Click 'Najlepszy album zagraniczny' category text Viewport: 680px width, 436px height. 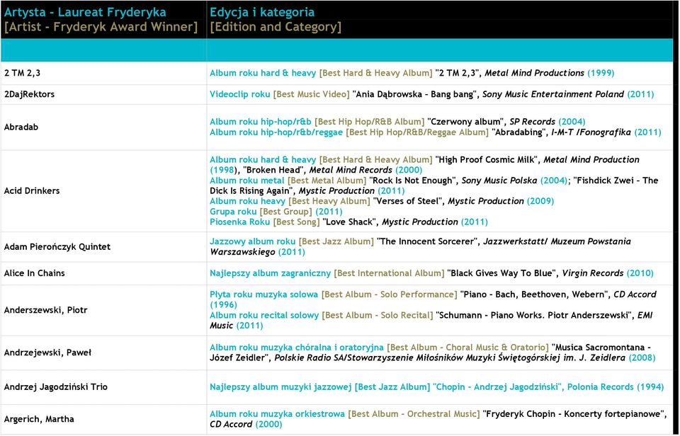[270, 273]
